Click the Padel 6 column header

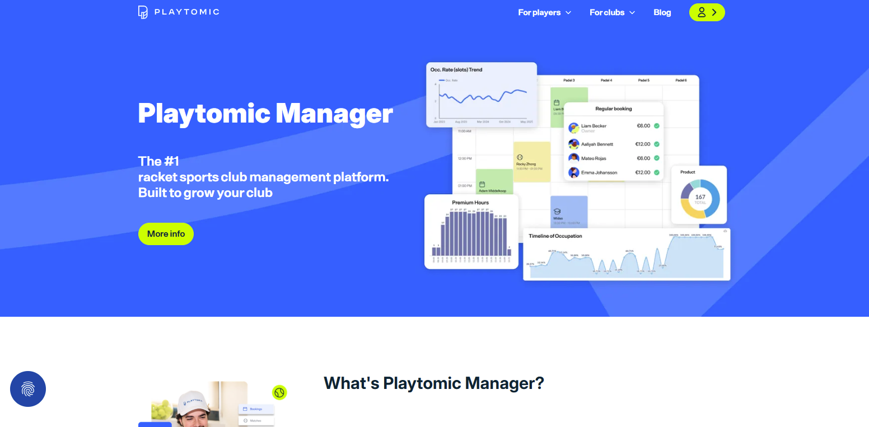tap(681, 81)
